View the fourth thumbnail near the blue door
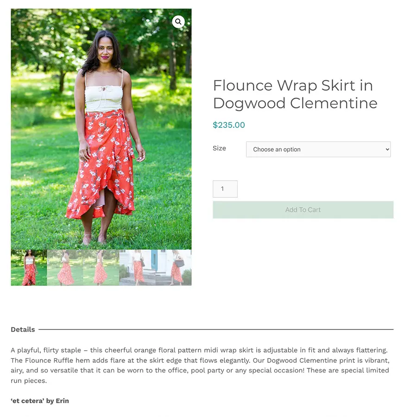417x417 pixels. (138, 267)
